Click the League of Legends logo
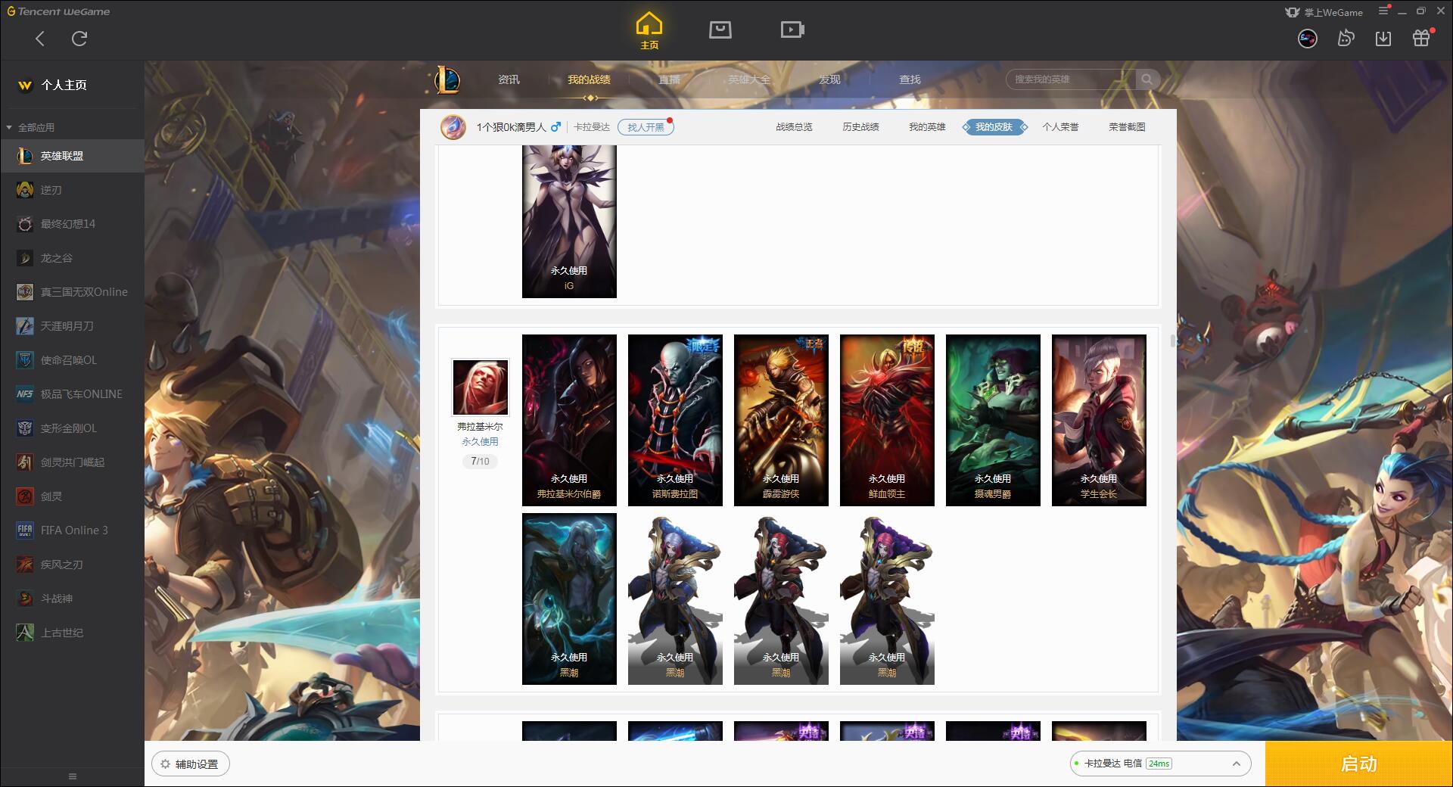 click(x=446, y=79)
